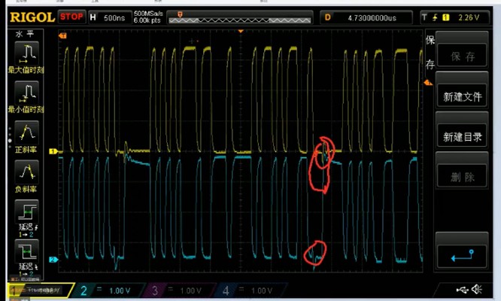Viewport: 501px width, 301px height.
Task: Select the 负斜率 negative slew rate icon
Action: coord(28,172)
